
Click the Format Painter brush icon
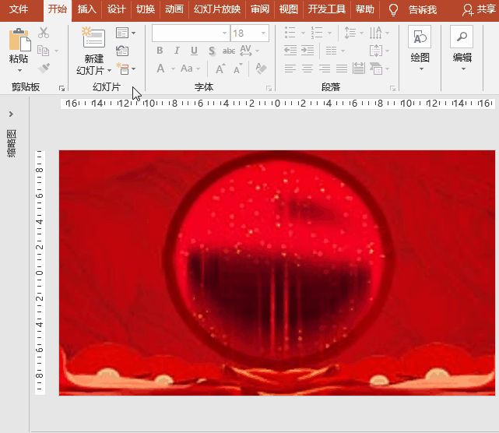44,68
